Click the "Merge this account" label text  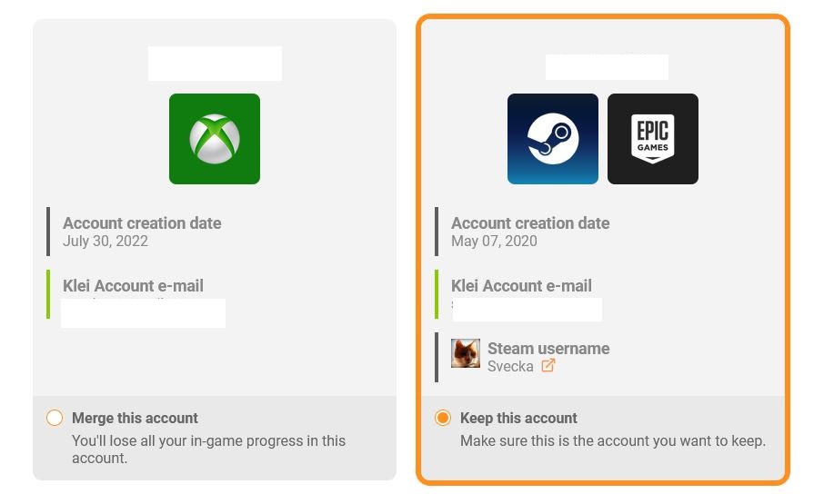[135, 419]
